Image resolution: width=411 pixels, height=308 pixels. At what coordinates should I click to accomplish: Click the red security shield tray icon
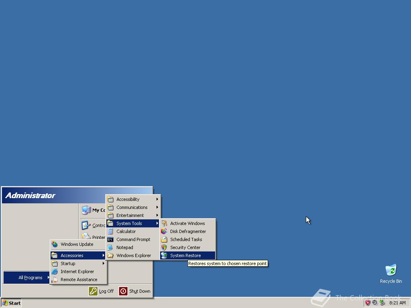[368, 303]
